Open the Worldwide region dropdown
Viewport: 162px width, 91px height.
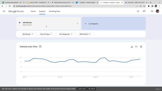[27, 34]
